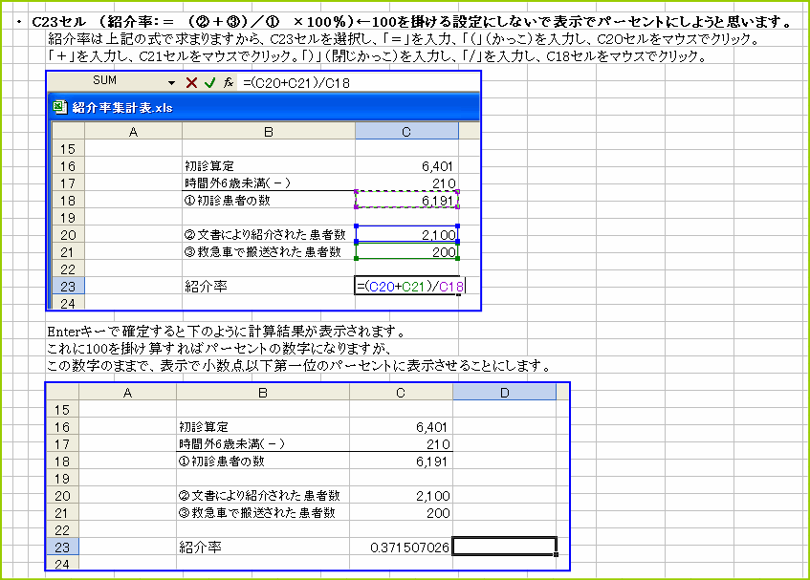Select result cell showing 0.371507026

pyautogui.click(x=402, y=546)
